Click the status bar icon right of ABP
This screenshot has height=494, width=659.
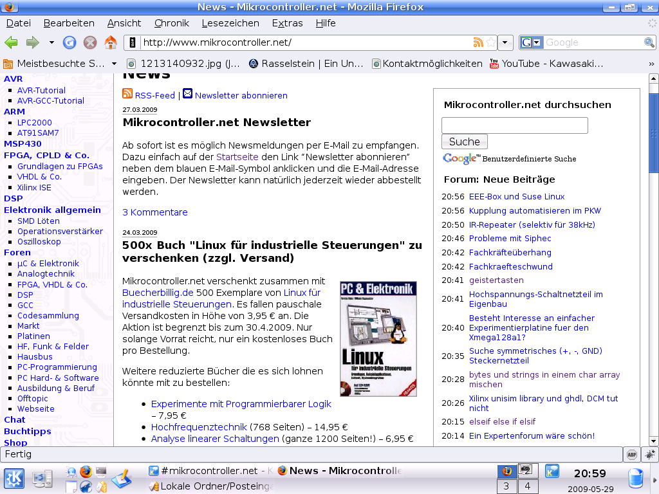tap(650, 454)
